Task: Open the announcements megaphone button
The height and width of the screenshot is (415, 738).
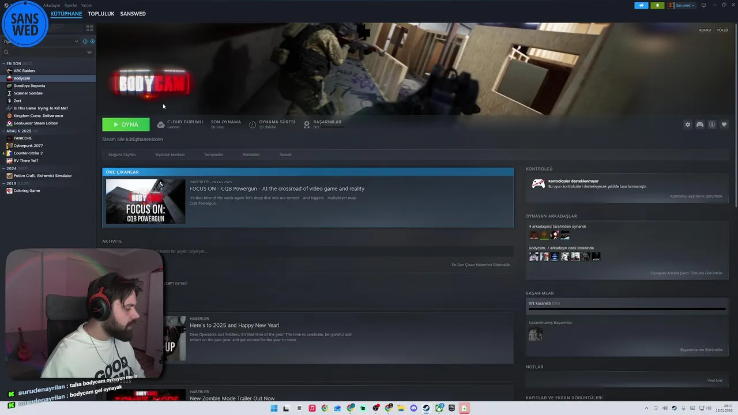Action: (x=641, y=5)
